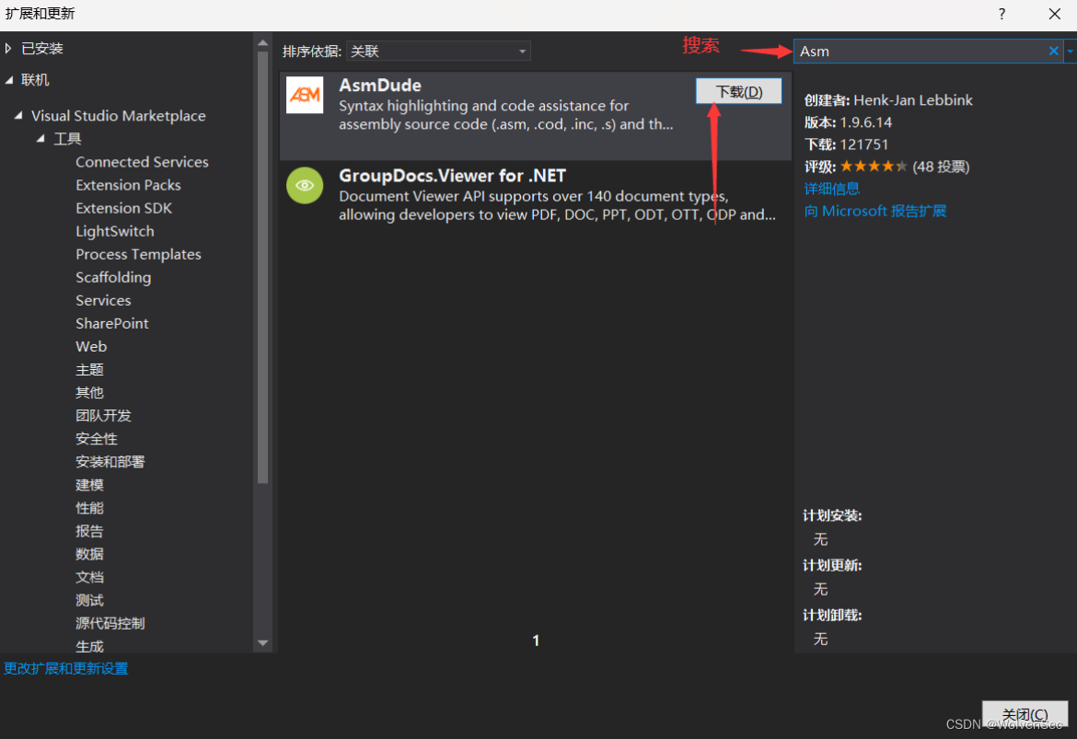Select the AsmDude result entry
Image resolution: width=1077 pixels, height=739 pixels.
point(535,116)
